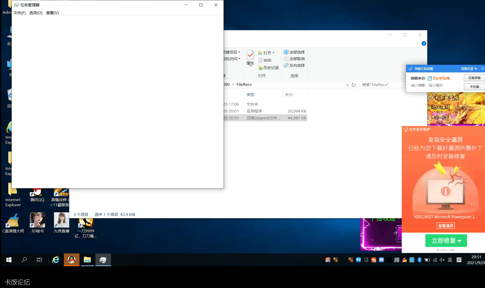Open the 选项(O) menu in Task Manager
The image size is (485, 288).
(36, 13)
